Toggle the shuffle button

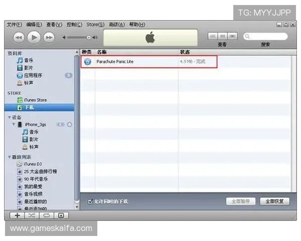tap(32, 215)
